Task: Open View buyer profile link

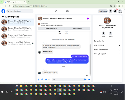Action: 70,39
